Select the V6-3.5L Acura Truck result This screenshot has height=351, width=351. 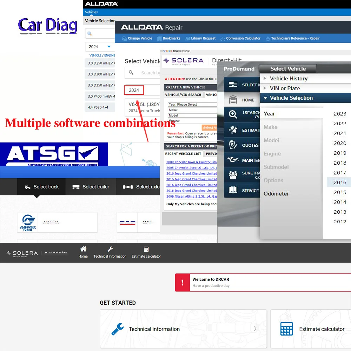143,107
